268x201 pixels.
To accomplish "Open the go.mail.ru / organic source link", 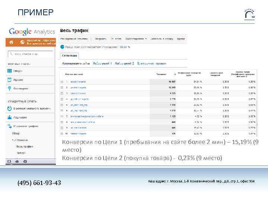I will pyautogui.click(x=80, y=99).
